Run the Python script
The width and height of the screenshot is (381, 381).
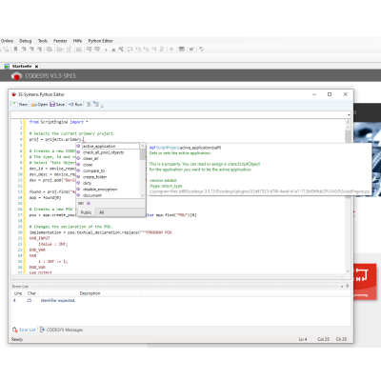pyautogui.click(x=75, y=104)
